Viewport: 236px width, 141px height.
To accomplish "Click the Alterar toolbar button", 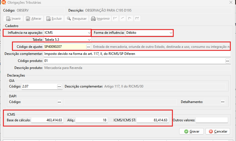I will coord(34,19).
